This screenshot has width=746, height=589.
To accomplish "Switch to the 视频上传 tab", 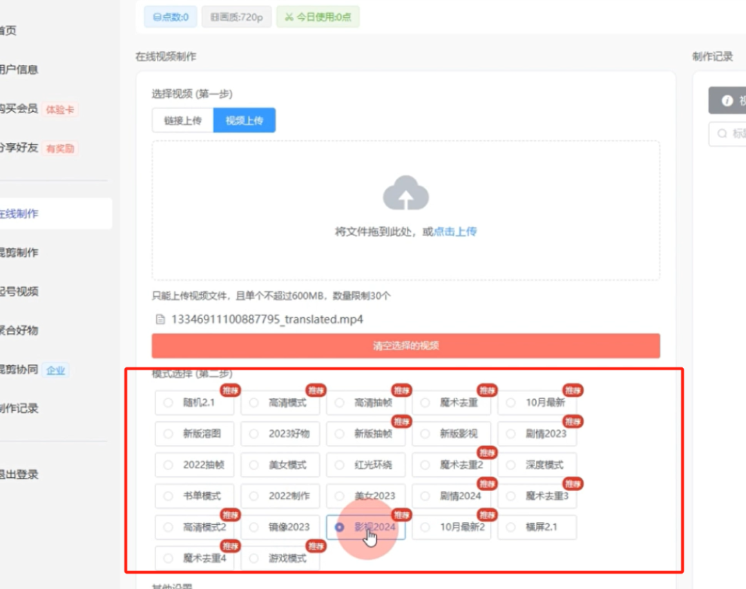I will pos(244,120).
